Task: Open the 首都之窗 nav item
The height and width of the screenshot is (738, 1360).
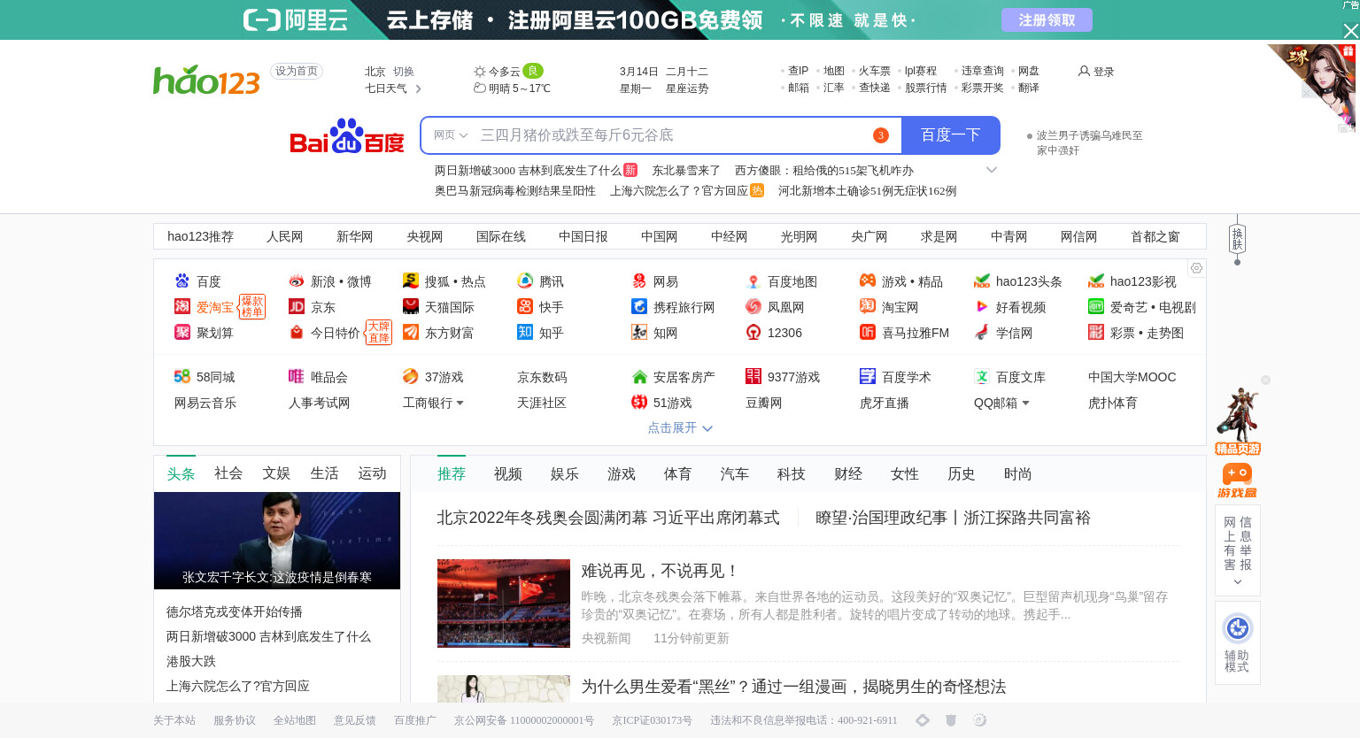Action: coord(1155,236)
